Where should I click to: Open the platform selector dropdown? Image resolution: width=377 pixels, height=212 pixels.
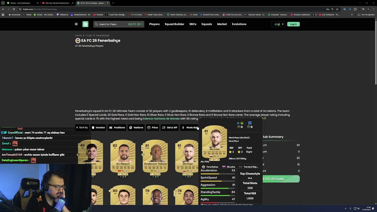point(279,24)
